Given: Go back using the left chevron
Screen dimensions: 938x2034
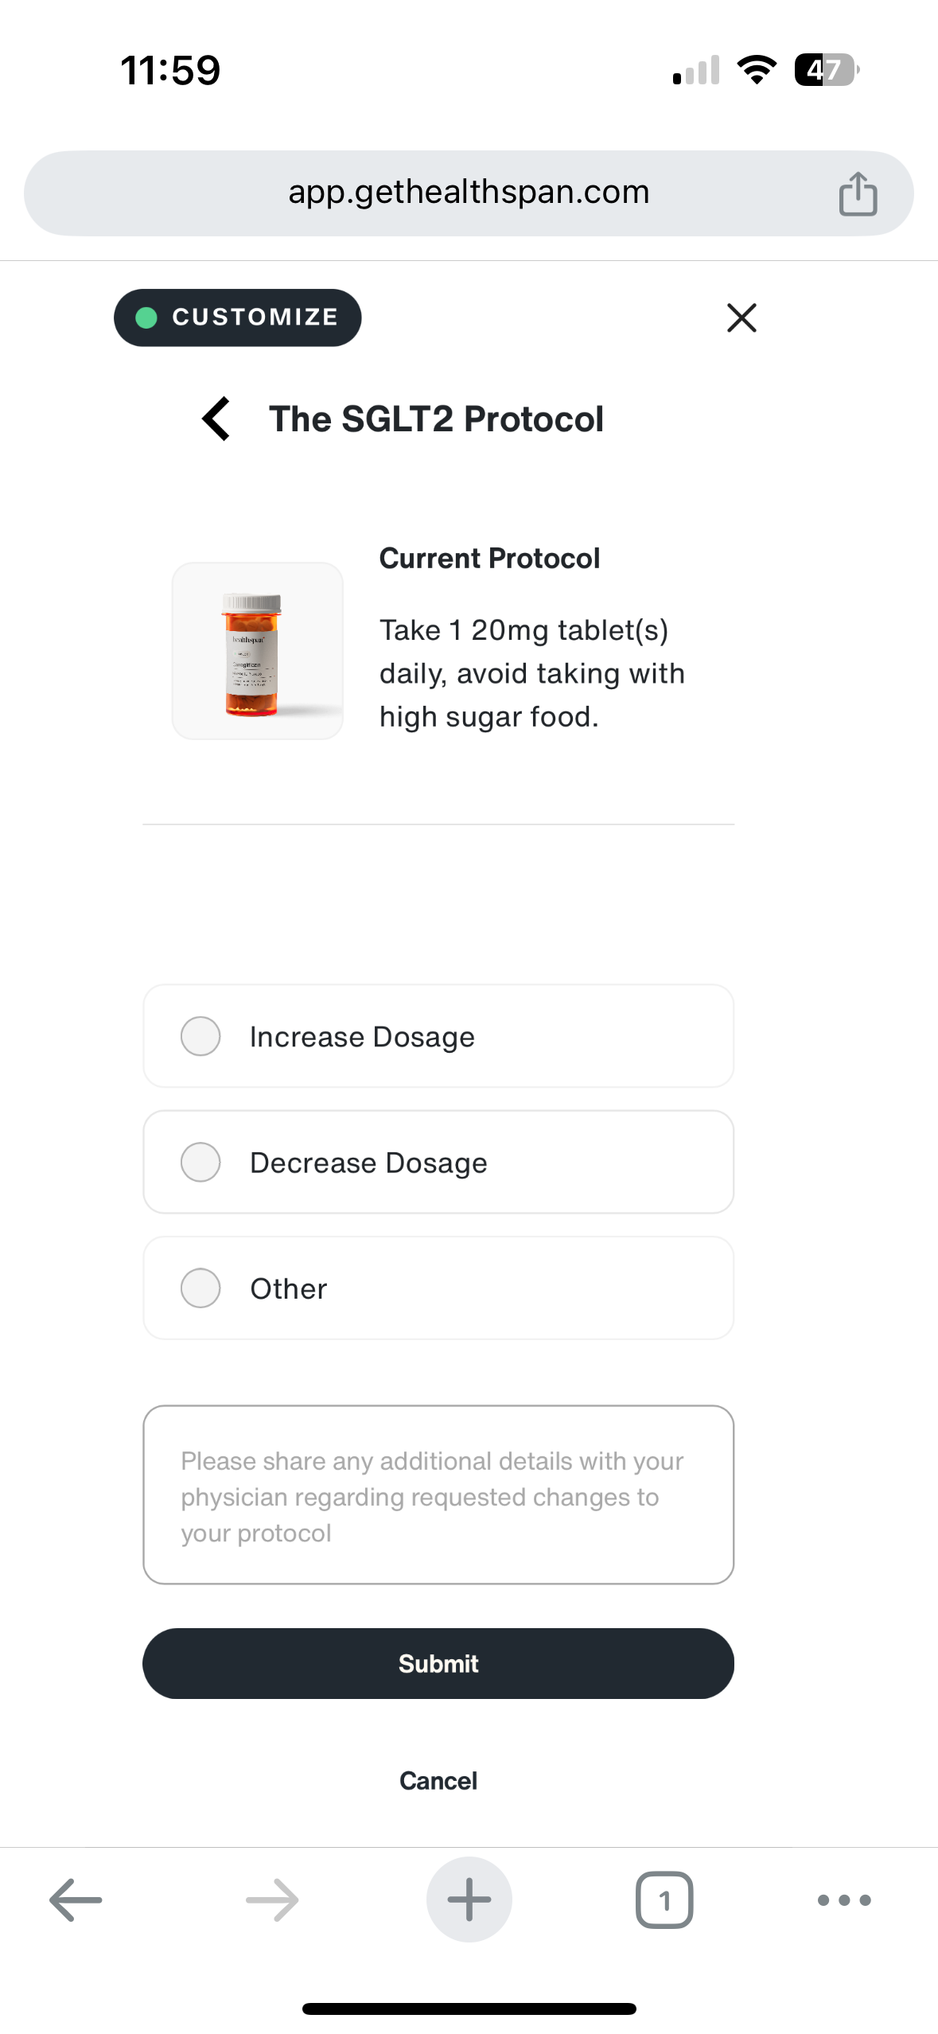Looking at the screenshot, I should pyautogui.click(x=216, y=419).
